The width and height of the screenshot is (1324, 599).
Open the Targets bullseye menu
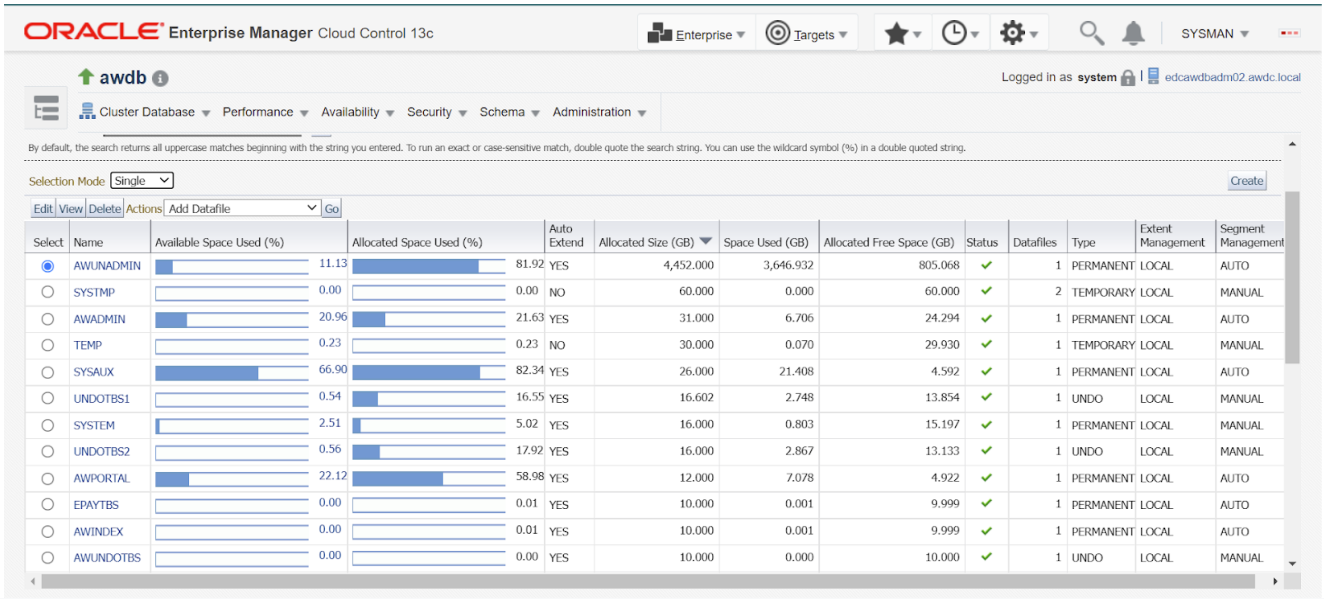tap(777, 34)
